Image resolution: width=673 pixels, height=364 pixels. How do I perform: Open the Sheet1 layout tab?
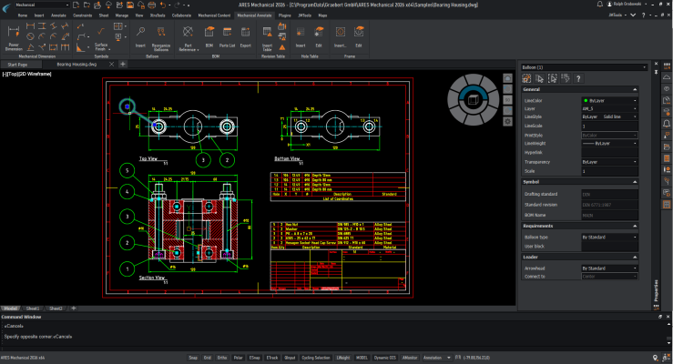(x=33, y=308)
